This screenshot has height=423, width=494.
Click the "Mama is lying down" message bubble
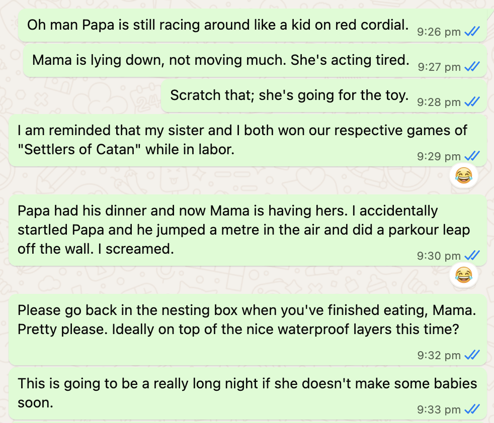pos(219,60)
